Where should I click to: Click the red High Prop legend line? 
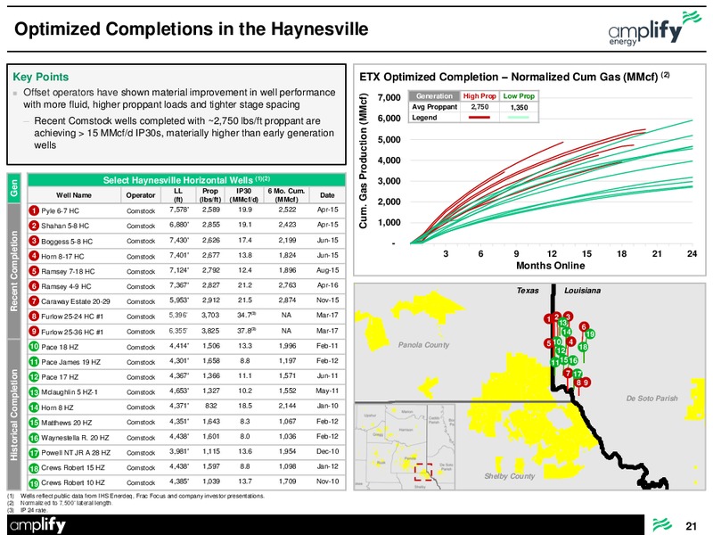point(479,118)
